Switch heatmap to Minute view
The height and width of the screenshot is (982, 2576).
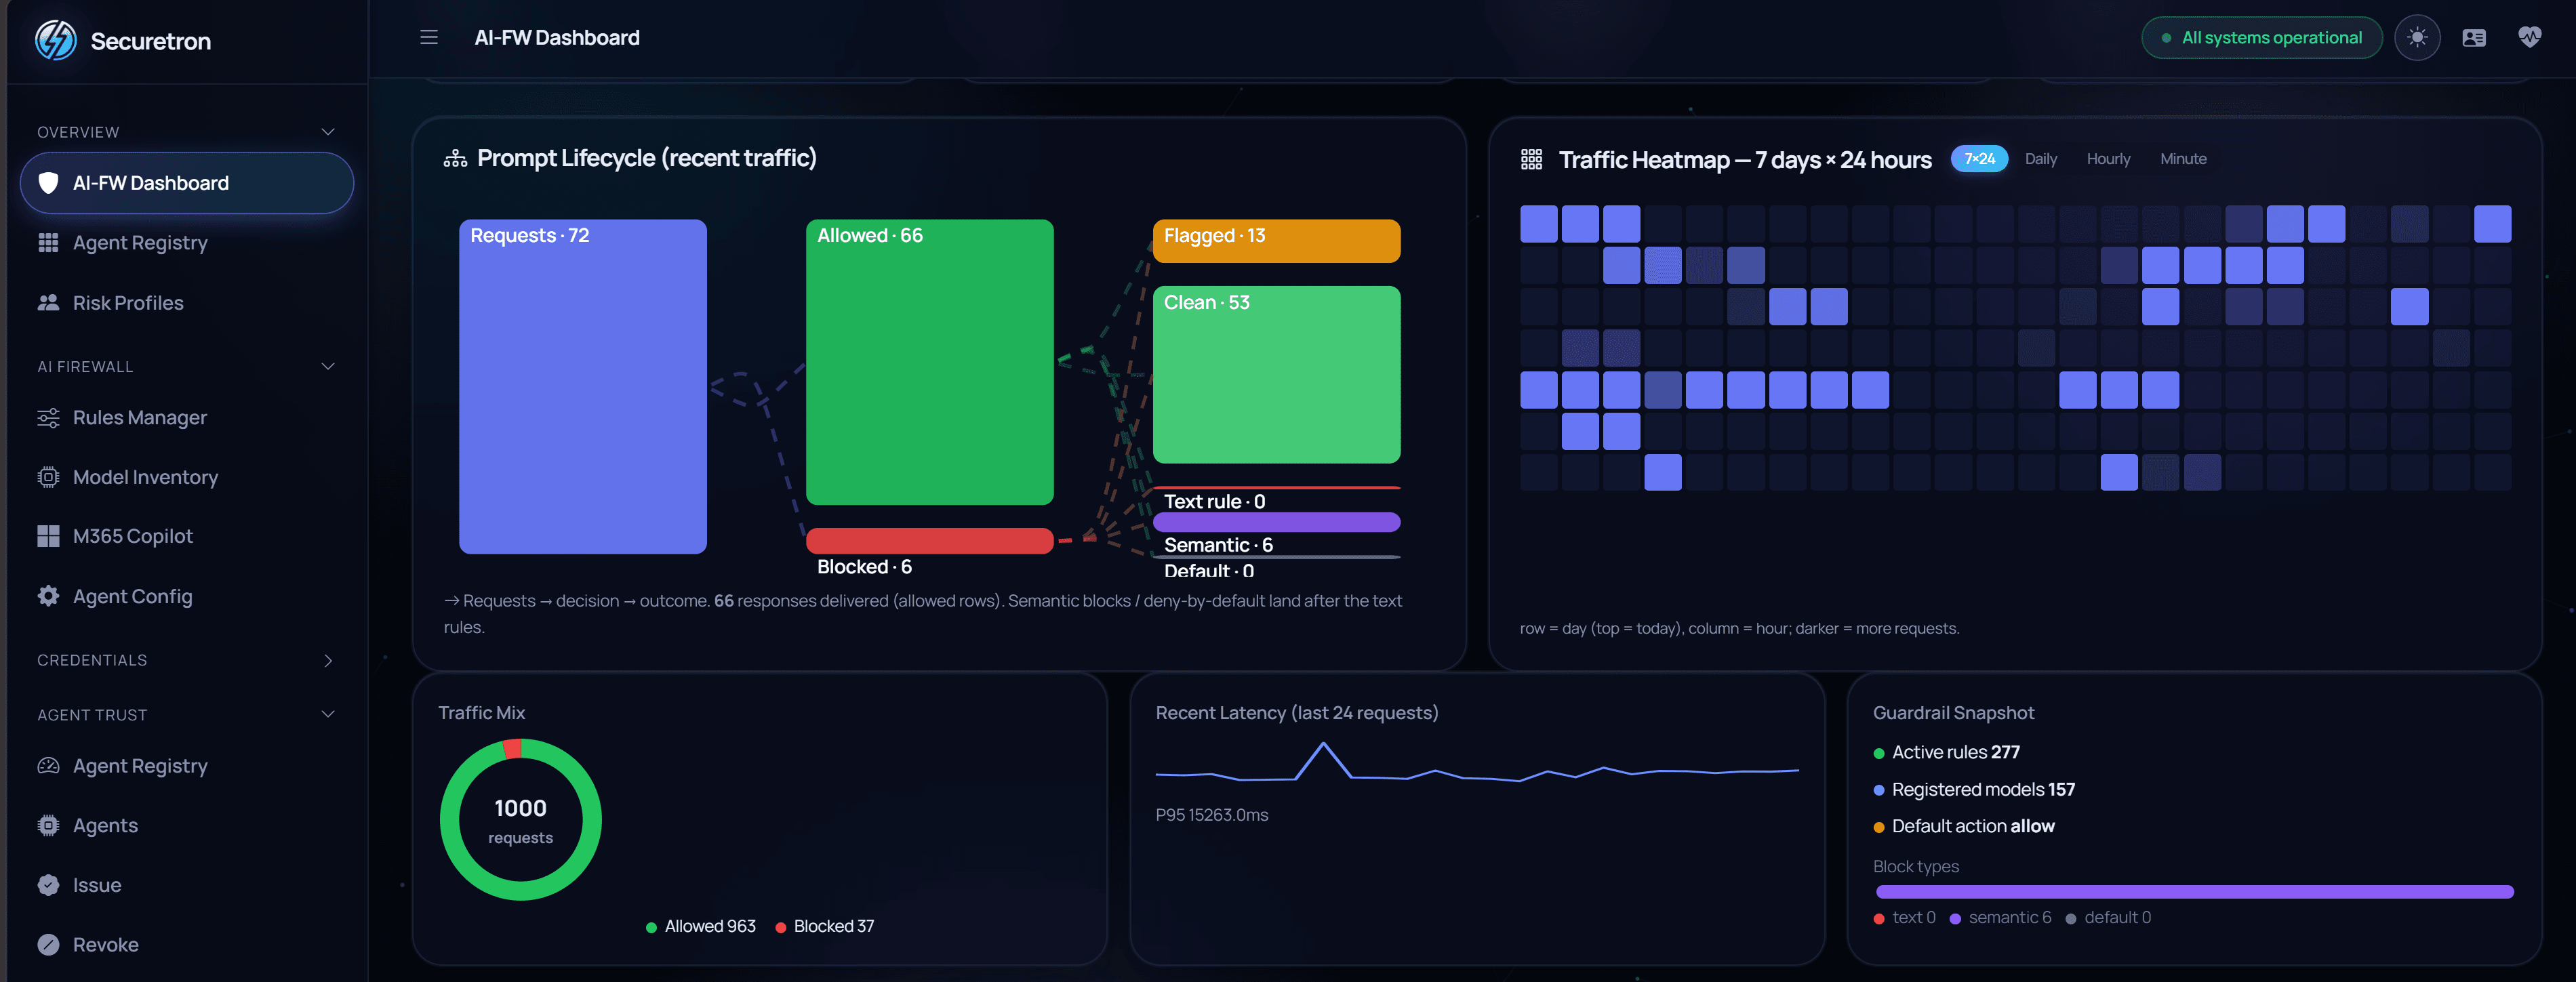2183,159
